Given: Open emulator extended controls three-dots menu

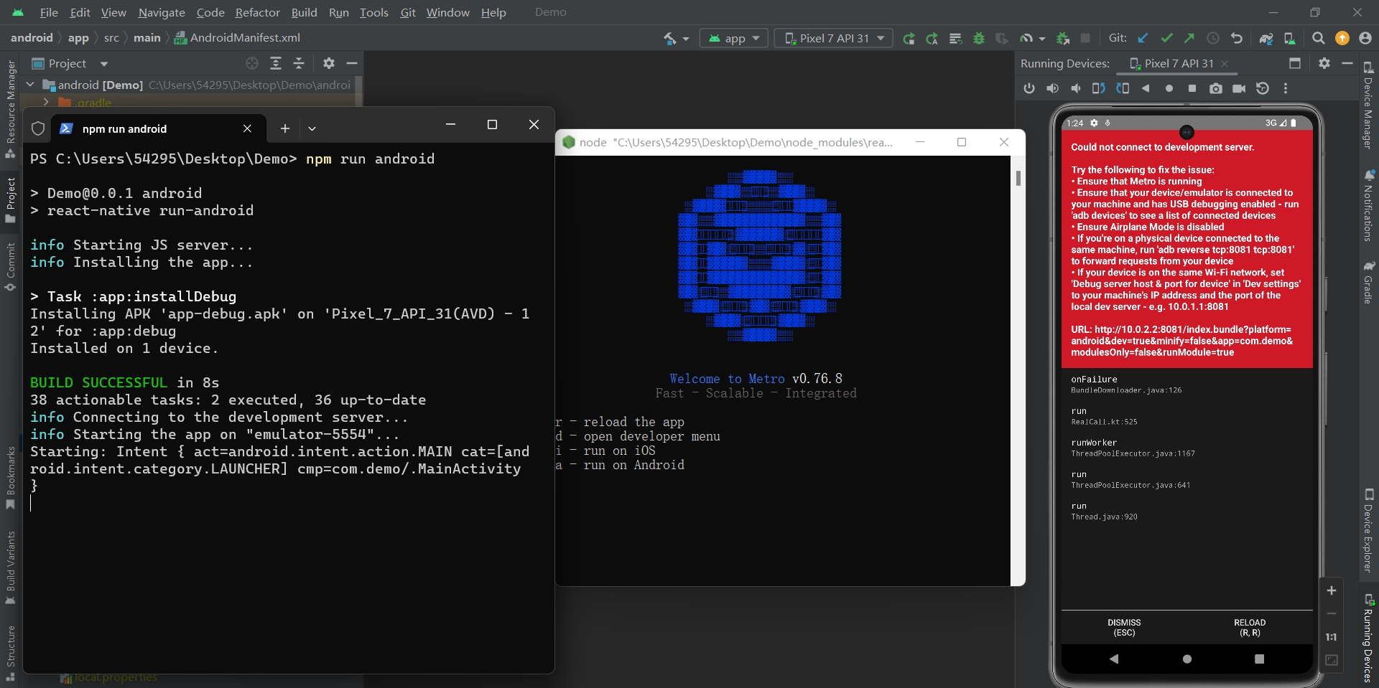Looking at the screenshot, I should coord(1286,88).
